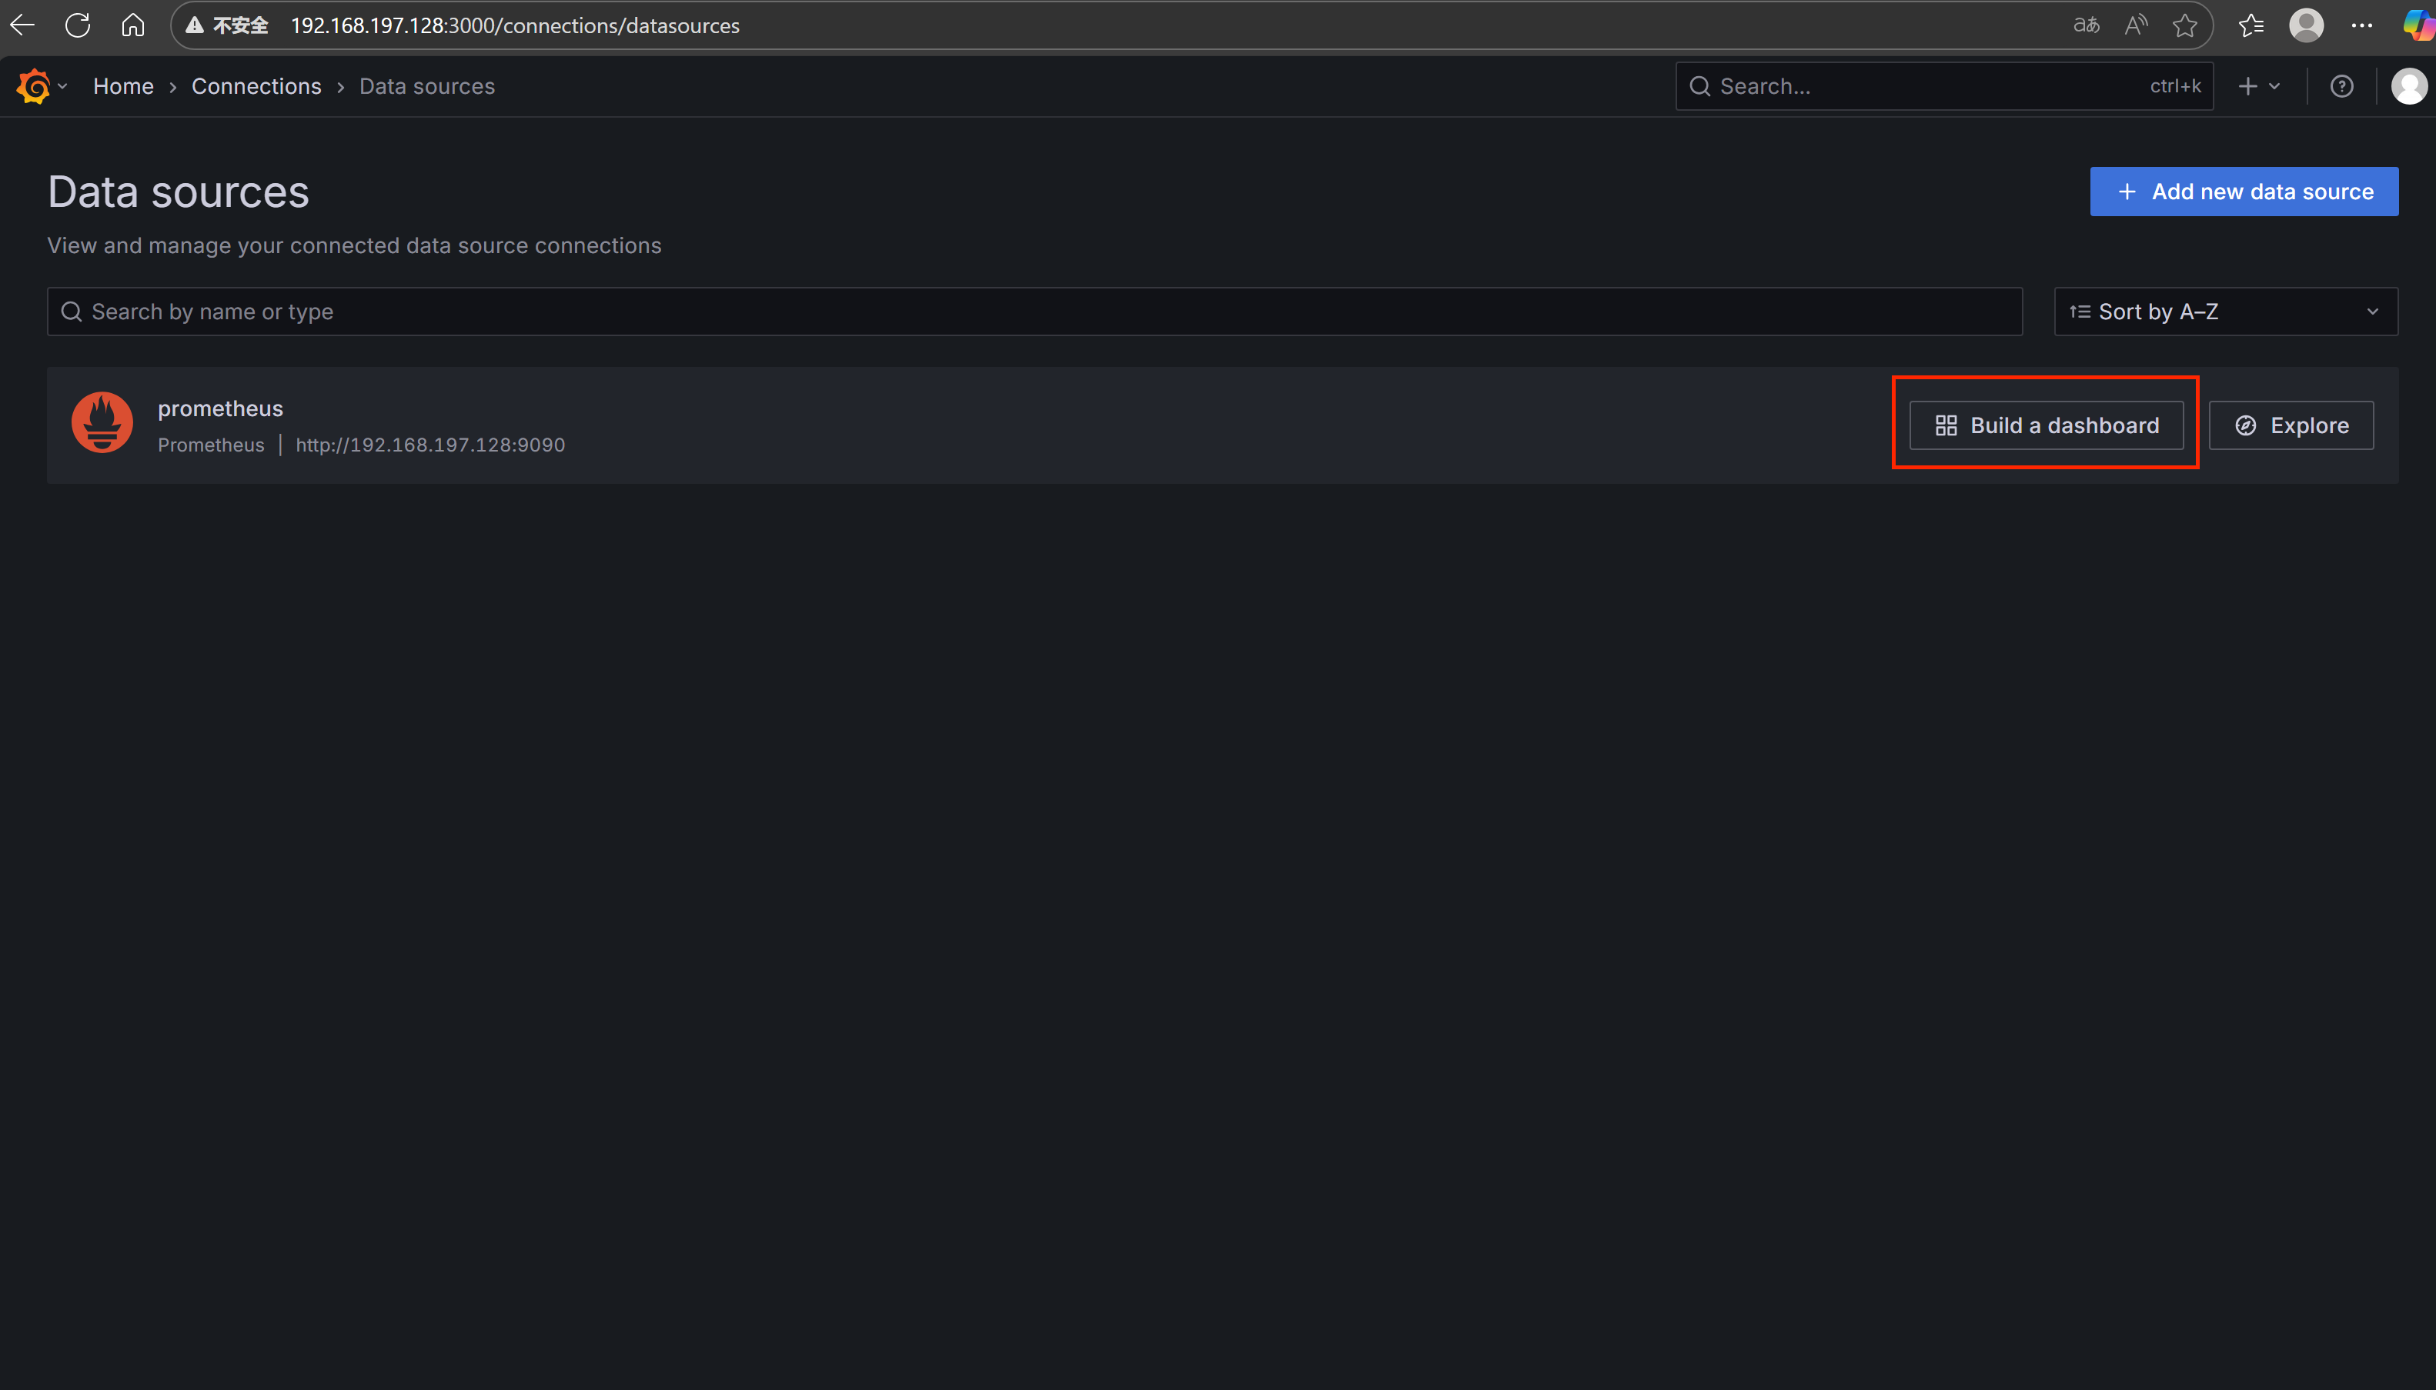Open browser settings ellipsis menu
Screen dimensions: 2436x1390
click(2361, 26)
